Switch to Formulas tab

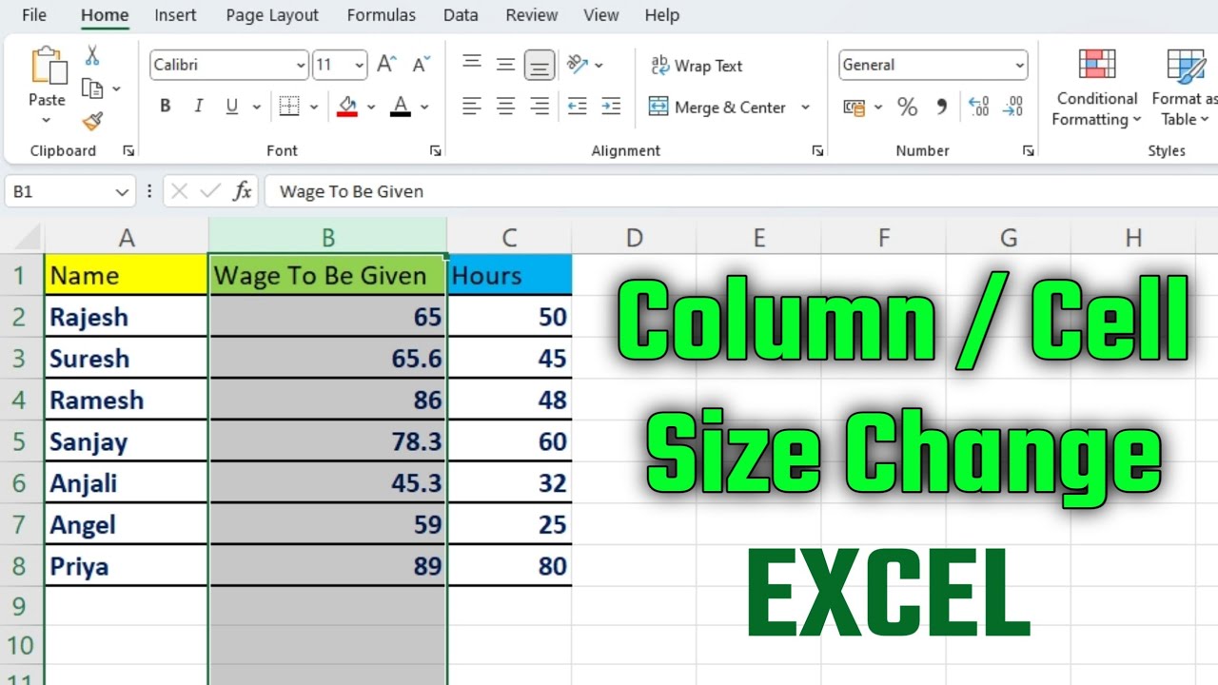(x=381, y=15)
